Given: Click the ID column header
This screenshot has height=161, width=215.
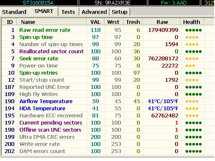Looking at the screenshot, I should click(10, 22).
